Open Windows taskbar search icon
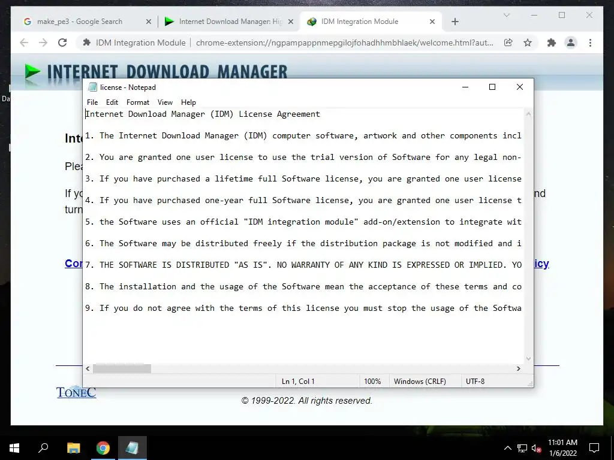Viewport: 614px width, 460px height. 43,448
